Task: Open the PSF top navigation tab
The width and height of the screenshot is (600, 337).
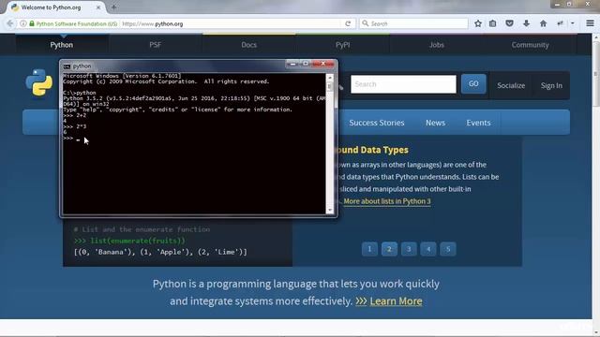Action: 155,45
